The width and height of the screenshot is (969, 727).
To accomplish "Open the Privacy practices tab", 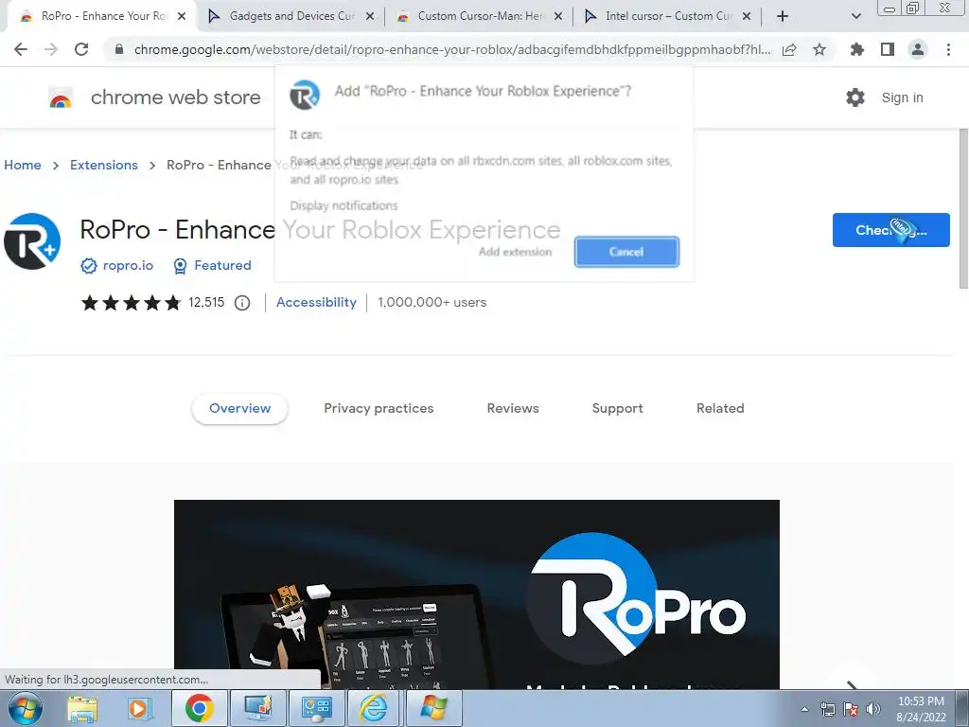I will 379,409.
